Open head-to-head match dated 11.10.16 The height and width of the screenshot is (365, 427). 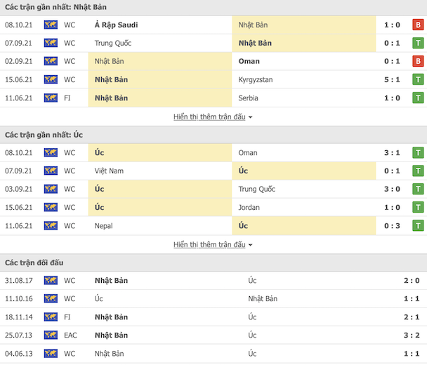coord(213,298)
